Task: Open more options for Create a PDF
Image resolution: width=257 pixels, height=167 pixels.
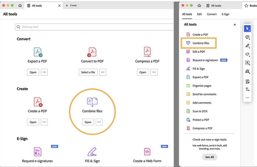Action: click(44, 122)
